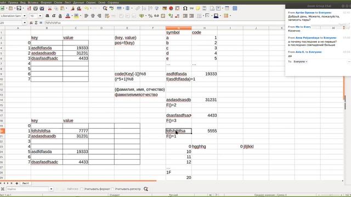Open the Формат menu
The image size is (351, 197).
46,2
